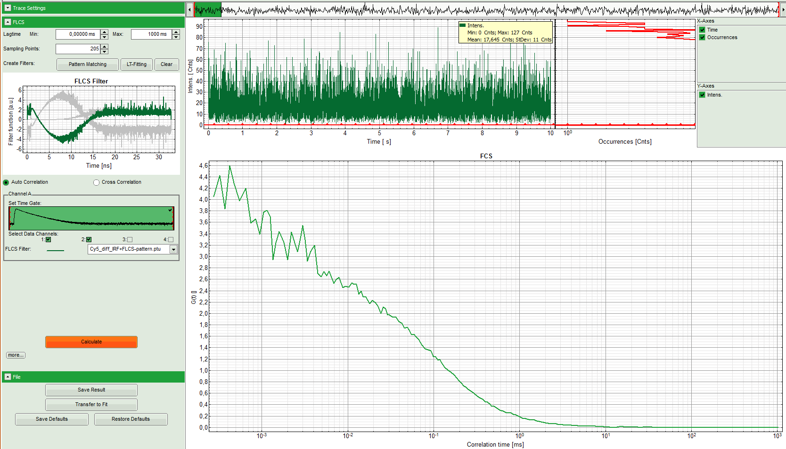This screenshot has width=786, height=449.
Task: Click the FLCS Filter plot
Action: click(99, 119)
